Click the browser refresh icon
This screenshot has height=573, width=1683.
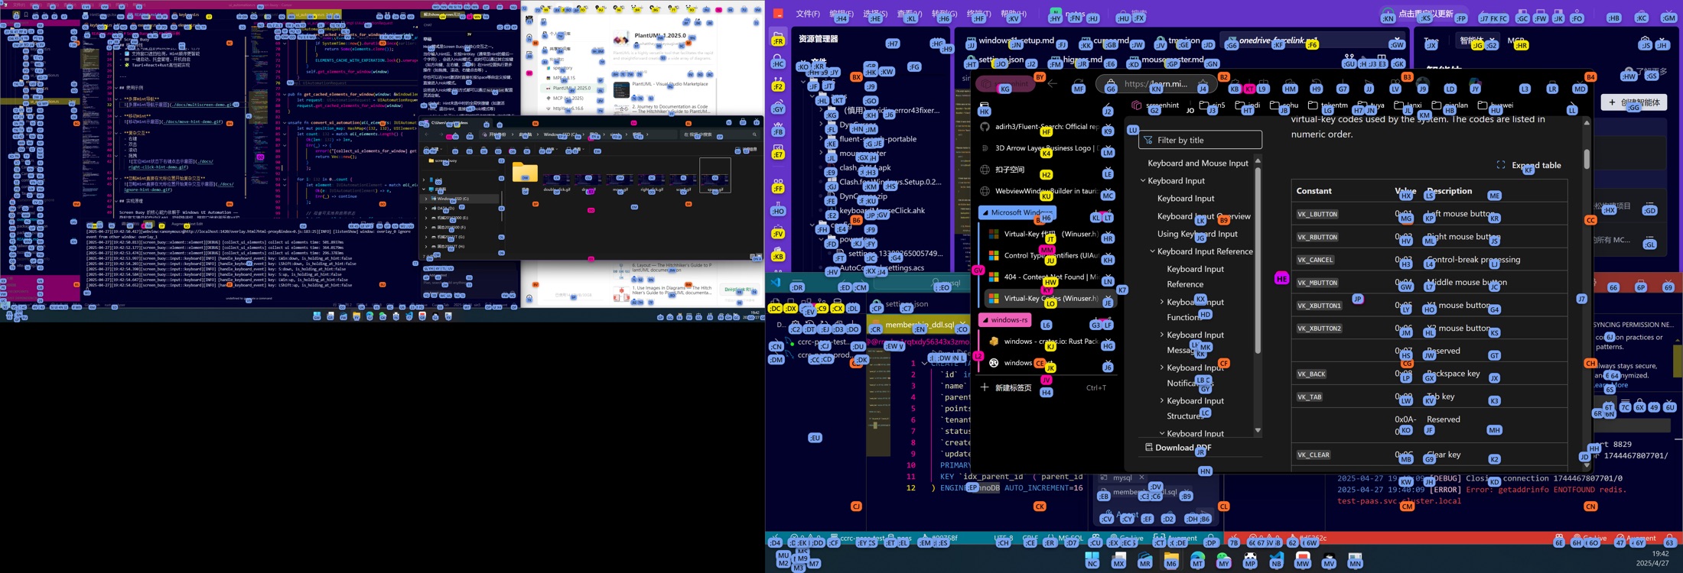[1079, 84]
